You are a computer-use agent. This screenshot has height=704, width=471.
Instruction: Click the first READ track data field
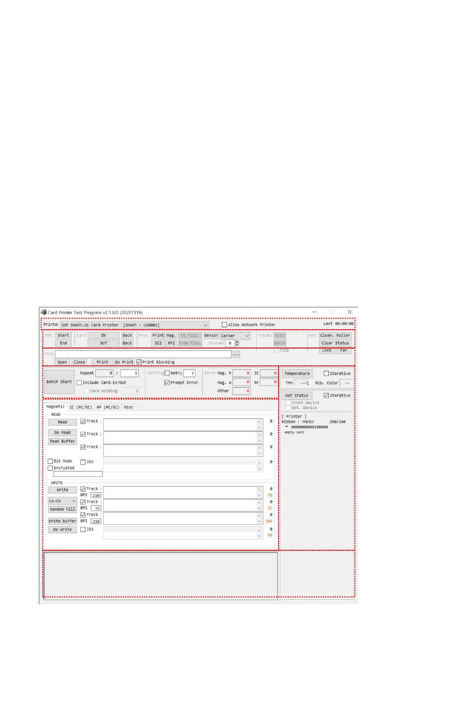[x=183, y=425]
